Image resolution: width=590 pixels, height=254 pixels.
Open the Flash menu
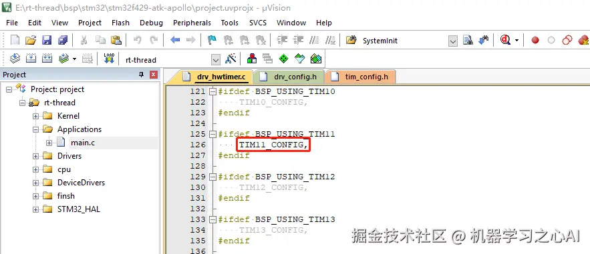coord(120,23)
